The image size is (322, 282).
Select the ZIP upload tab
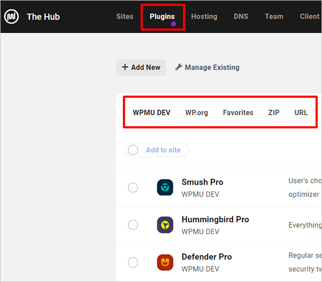coord(274,113)
